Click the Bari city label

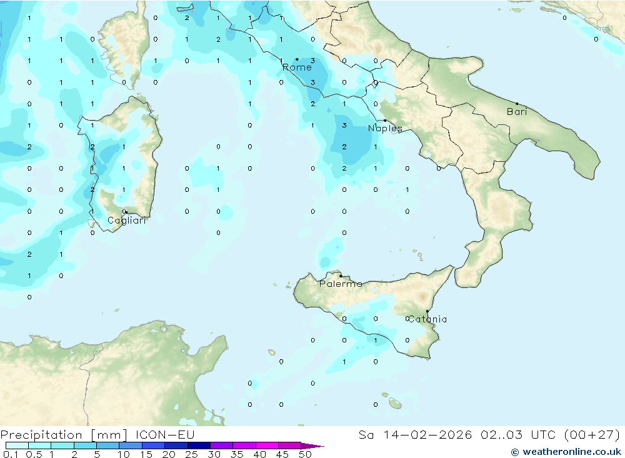coord(517,112)
